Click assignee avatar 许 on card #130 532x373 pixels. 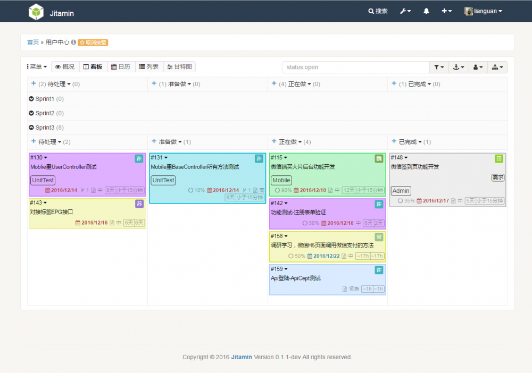(139, 158)
